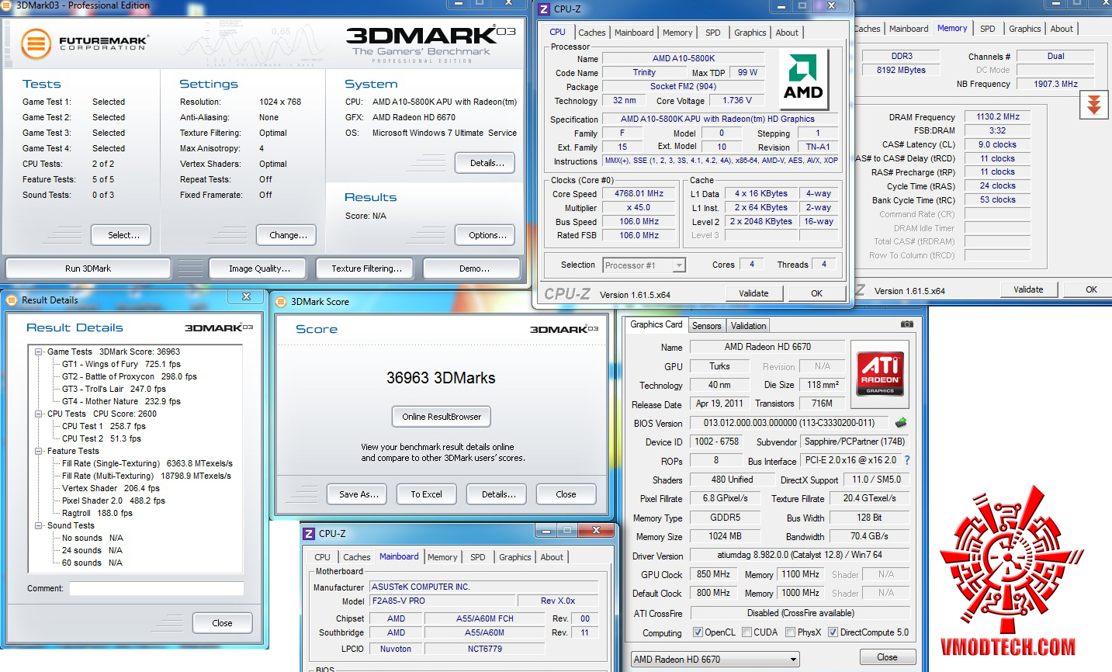Viewport: 1112px width, 672px height.
Task: Click the Change... button under Settings
Action: 288,235
